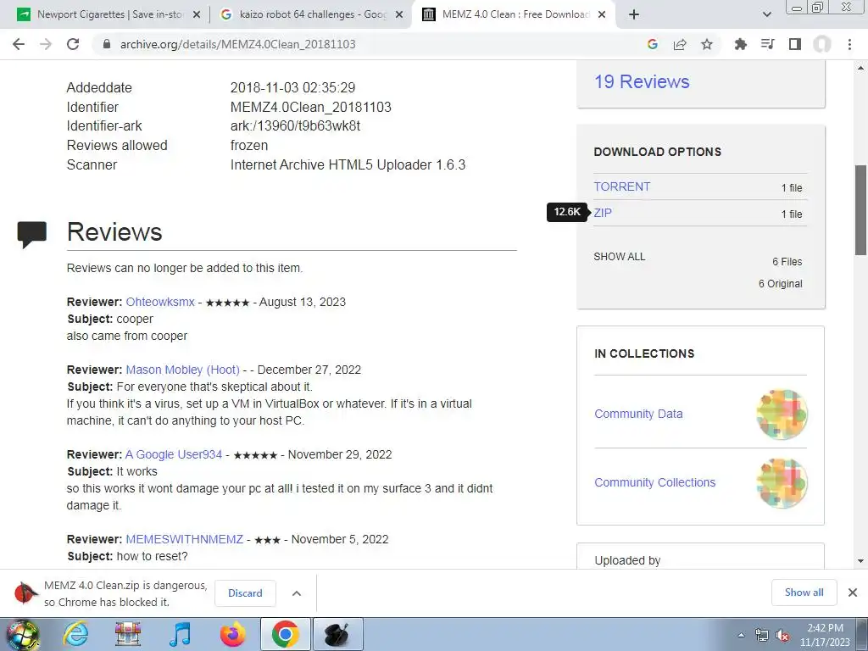Open the 19 Reviews link
The height and width of the screenshot is (651, 868).
pyautogui.click(x=642, y=82)
